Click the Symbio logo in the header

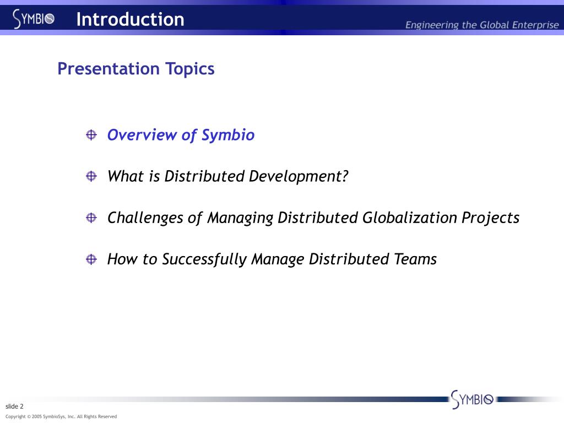pos(34,19)
